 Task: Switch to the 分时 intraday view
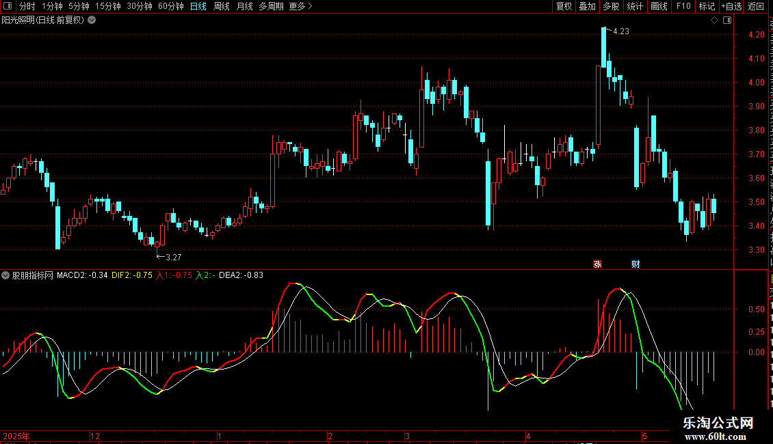[27, 6]
